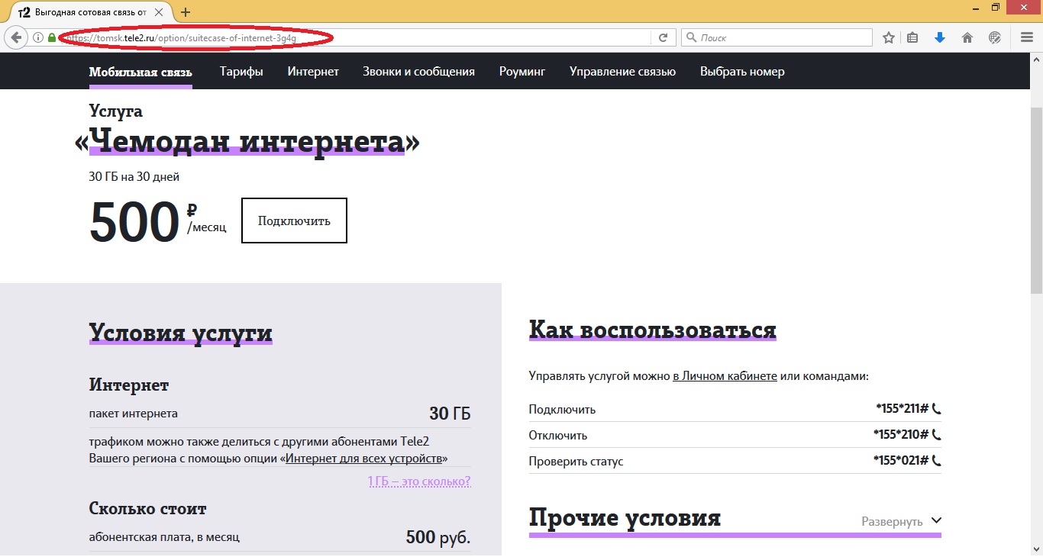Select the Роуминг navigation item
The image size is (1043, 557).
521,71
